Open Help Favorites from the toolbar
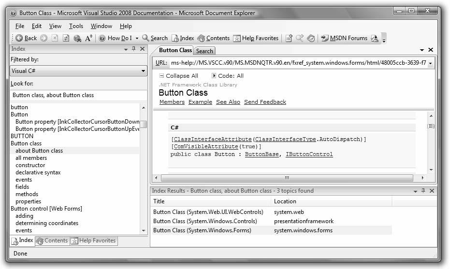450x269 pixels. click(x=256, y=38)
